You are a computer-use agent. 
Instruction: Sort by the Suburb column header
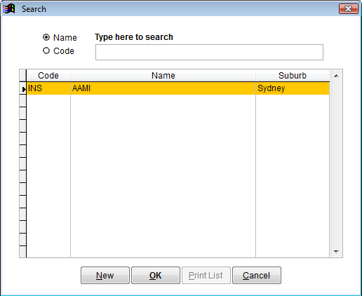point(293,76)
